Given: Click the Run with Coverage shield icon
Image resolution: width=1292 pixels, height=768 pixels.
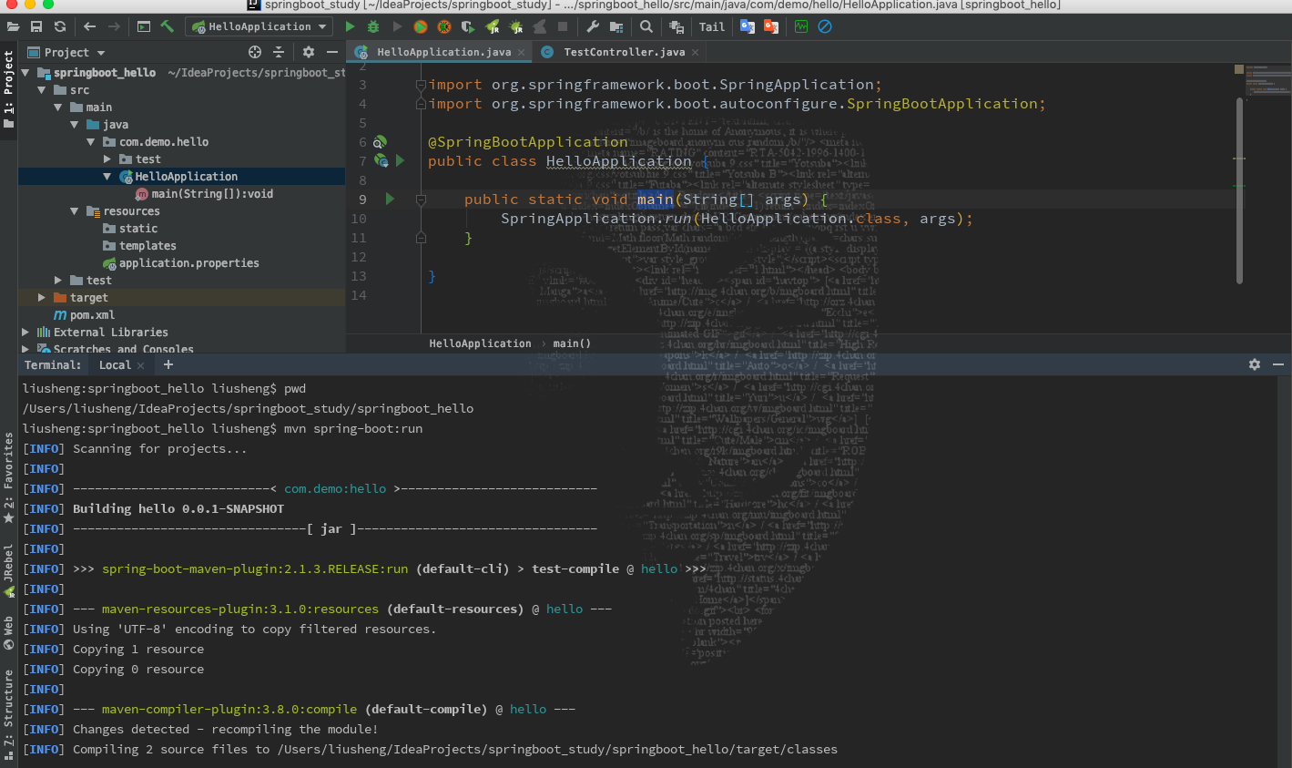Looking at the screenshot, I should click(468, 26).
